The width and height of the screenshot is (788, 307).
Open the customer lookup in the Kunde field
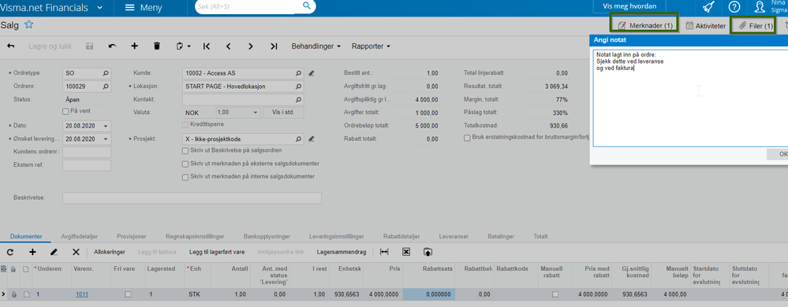pyautogui.click(x=298, y=73)
